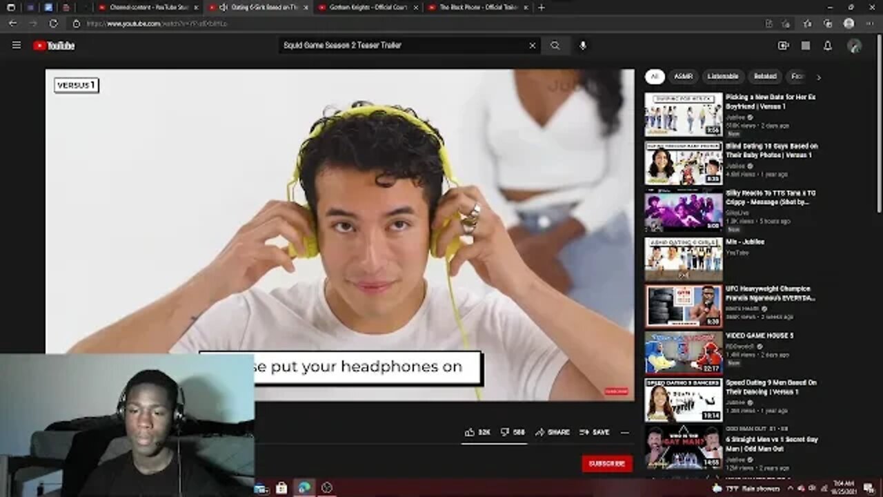Open 6 Straight Men vs 1 Secret thumbnail
883x497 pixels.
pyautogui.click(x=684, y=447)
